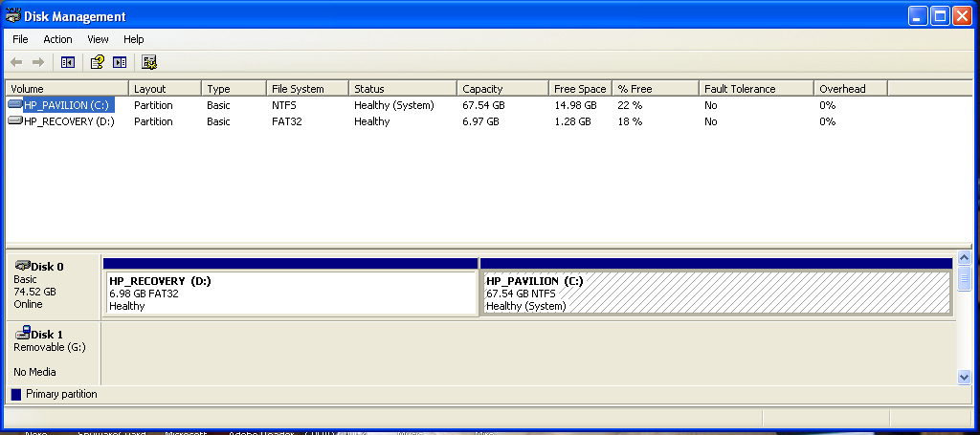The width and height of the screenshot is (980, 435).
Task: Click the 14.98 GB free space cell
Action: click(x=575, y=105)
